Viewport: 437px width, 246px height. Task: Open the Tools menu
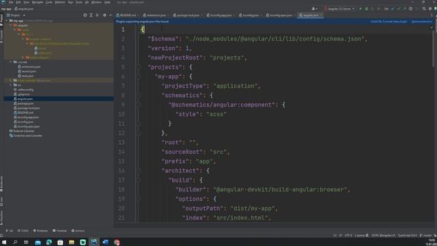pos(79,2)
